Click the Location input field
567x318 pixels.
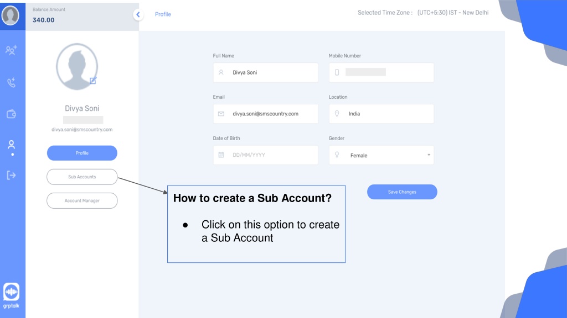(381, 114)
